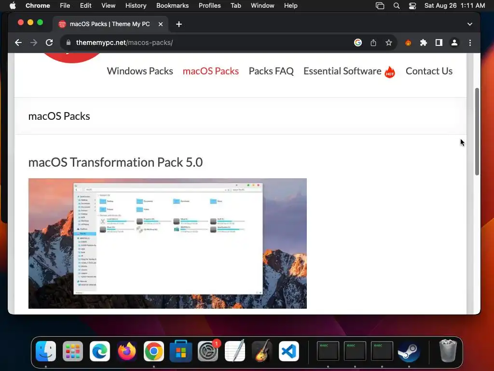494x371 pixels.
Task: Open the second exec terminal in dock
Action: 355,351
